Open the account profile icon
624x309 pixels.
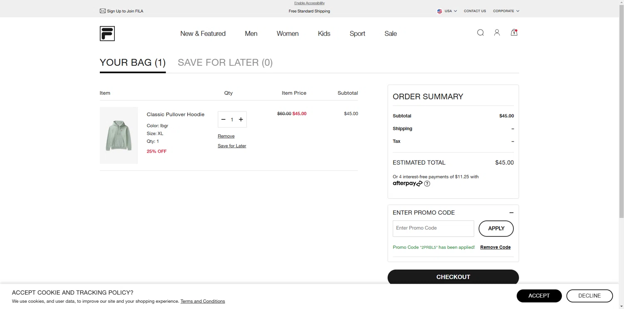497,33
